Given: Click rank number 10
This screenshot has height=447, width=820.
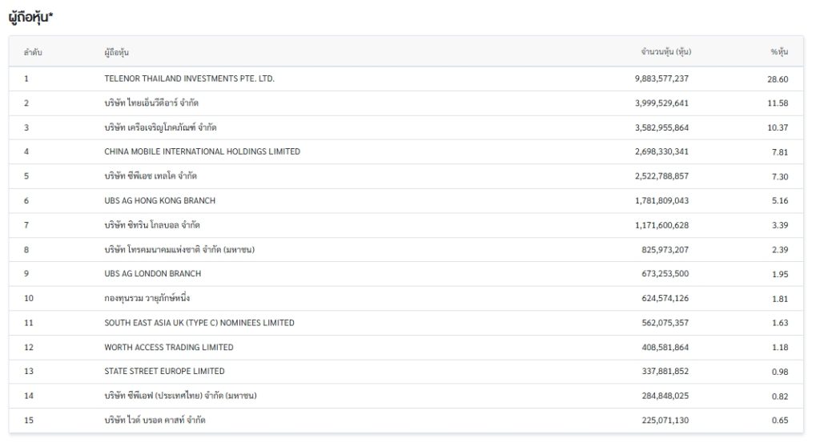Looking at the screenshot, I should (x=29, y=298).
